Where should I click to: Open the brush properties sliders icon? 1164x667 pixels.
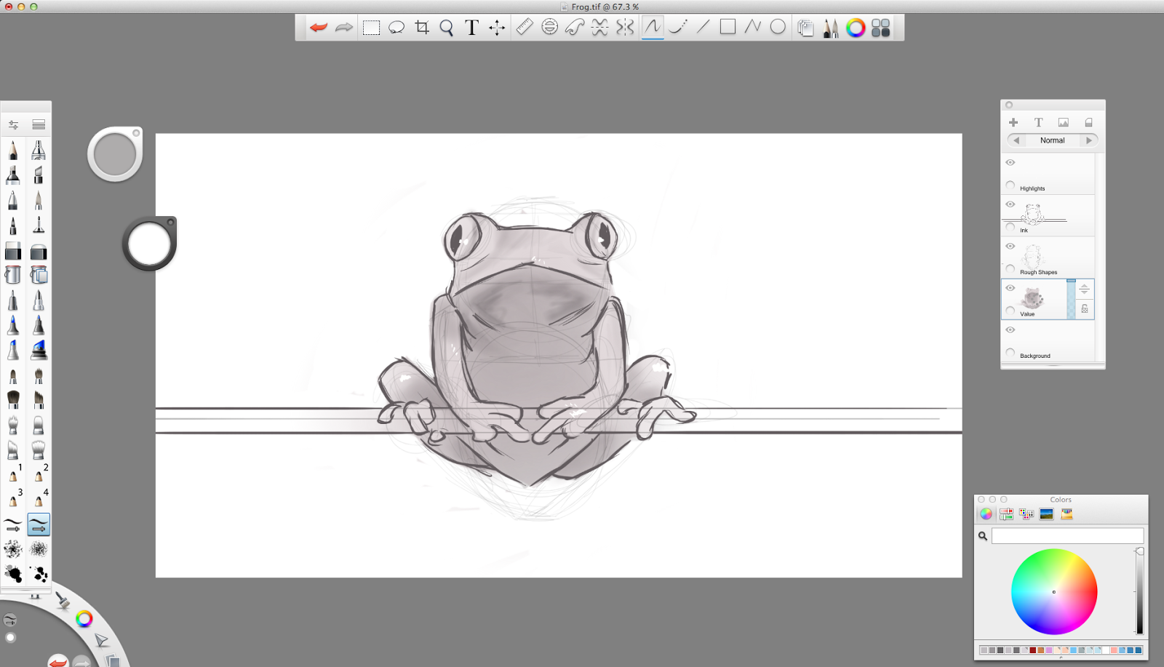13,125
